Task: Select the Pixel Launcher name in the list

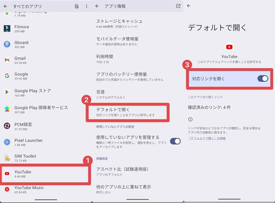Action: pos(28,140)
